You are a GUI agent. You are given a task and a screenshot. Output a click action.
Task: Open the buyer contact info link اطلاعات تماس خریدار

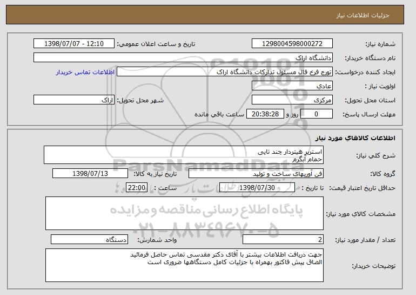click(x=85, y=72)
